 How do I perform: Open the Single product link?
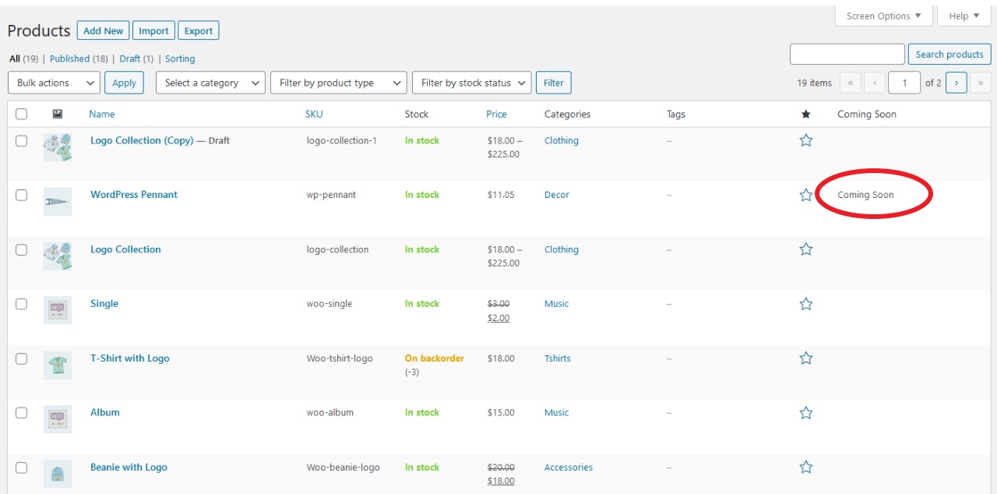coord(104,304)
